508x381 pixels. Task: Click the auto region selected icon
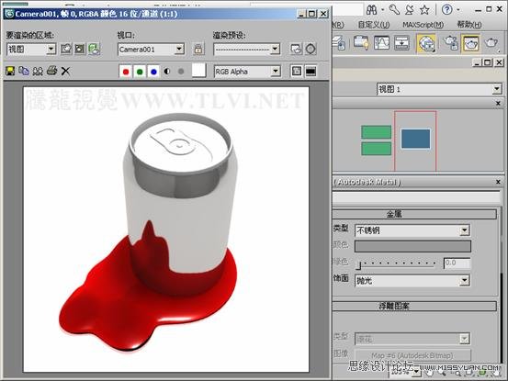(x=80, y=49)
